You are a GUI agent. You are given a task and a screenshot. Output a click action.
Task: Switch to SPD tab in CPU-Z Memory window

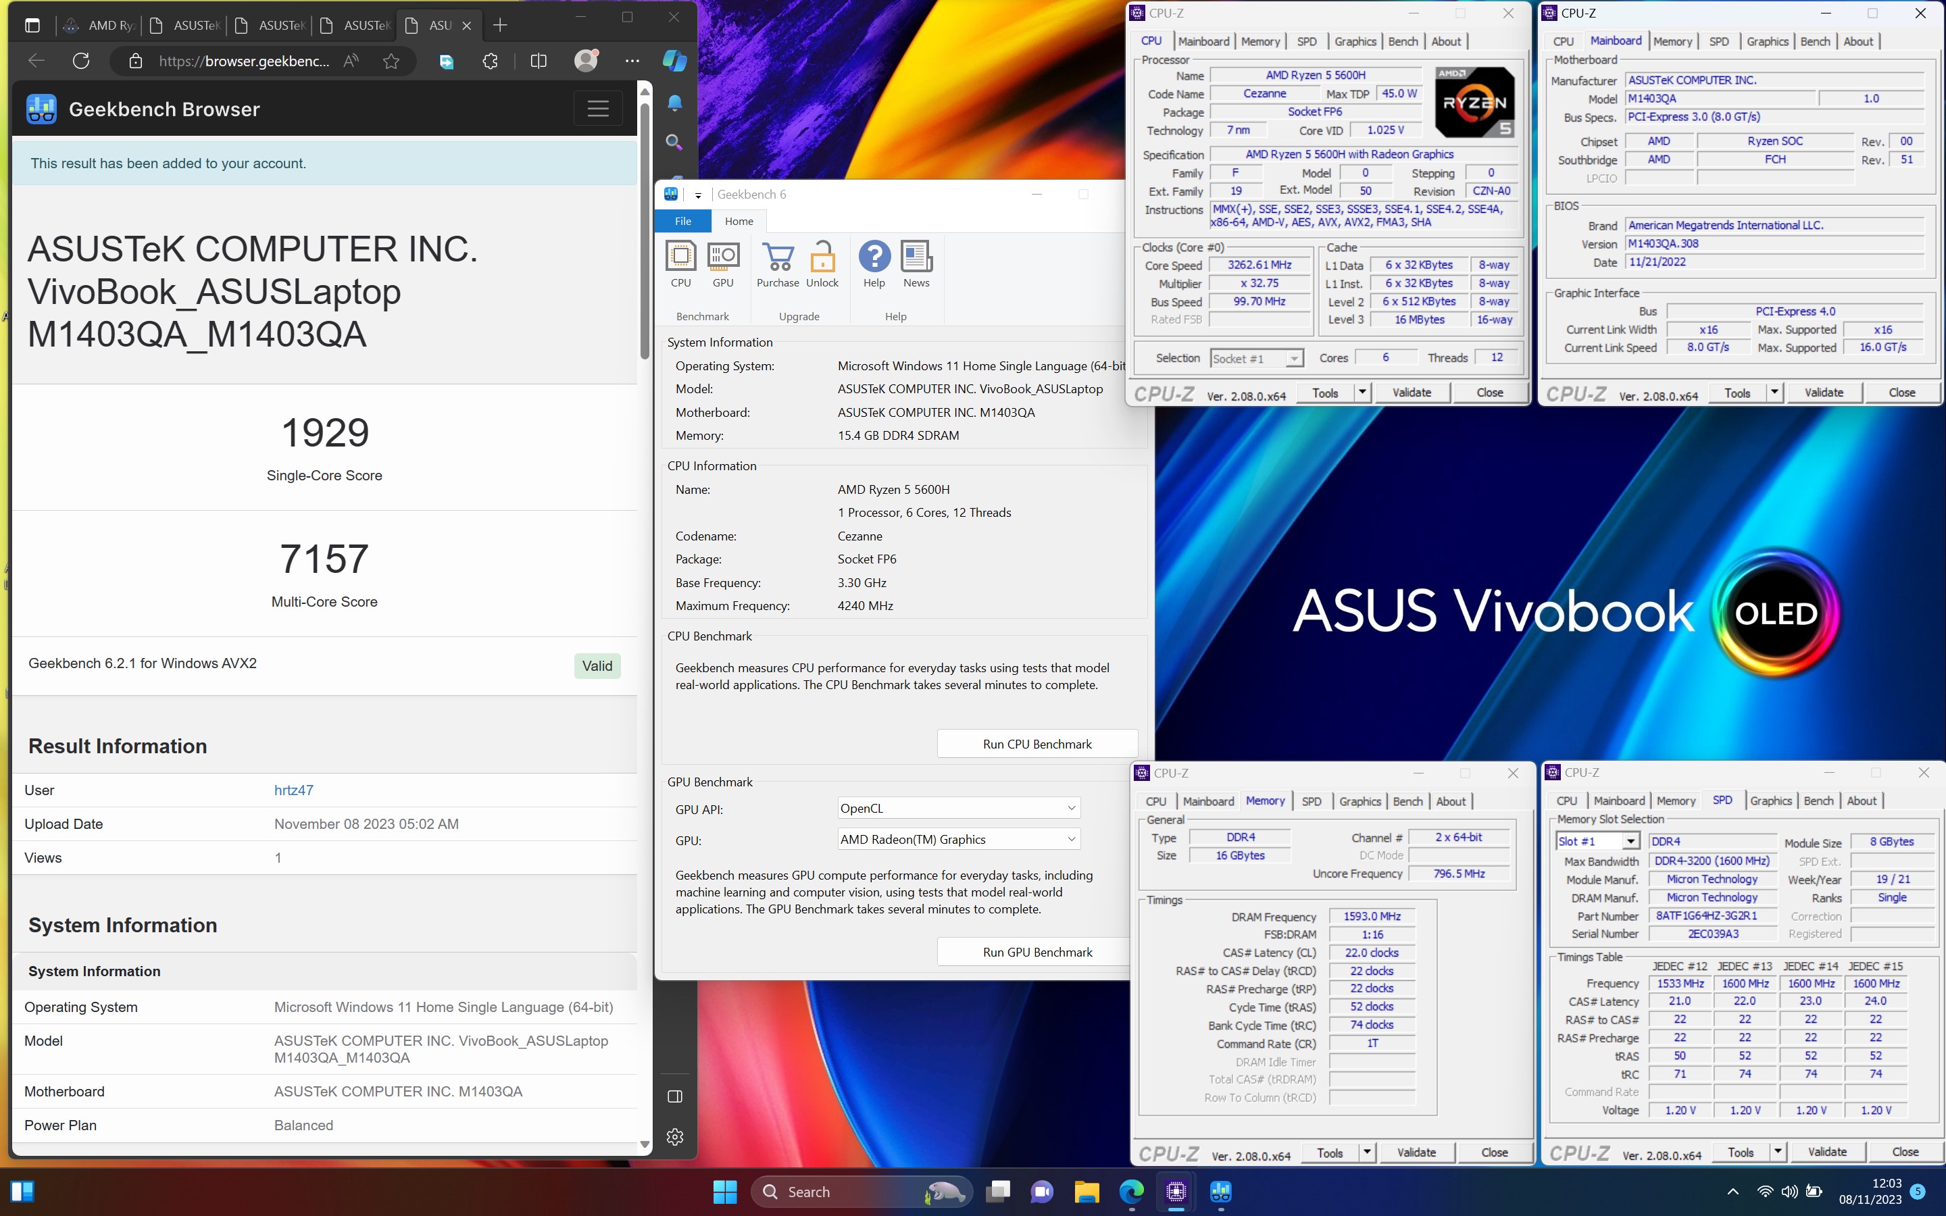click(1312, 801)
